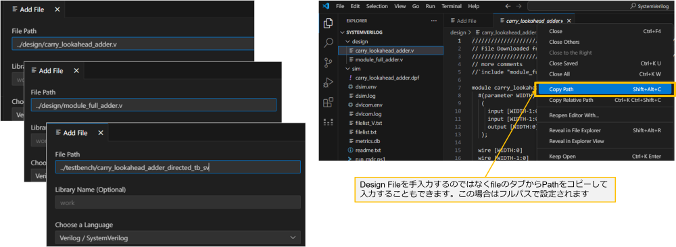Click the info icon of readme.txt

350,150
